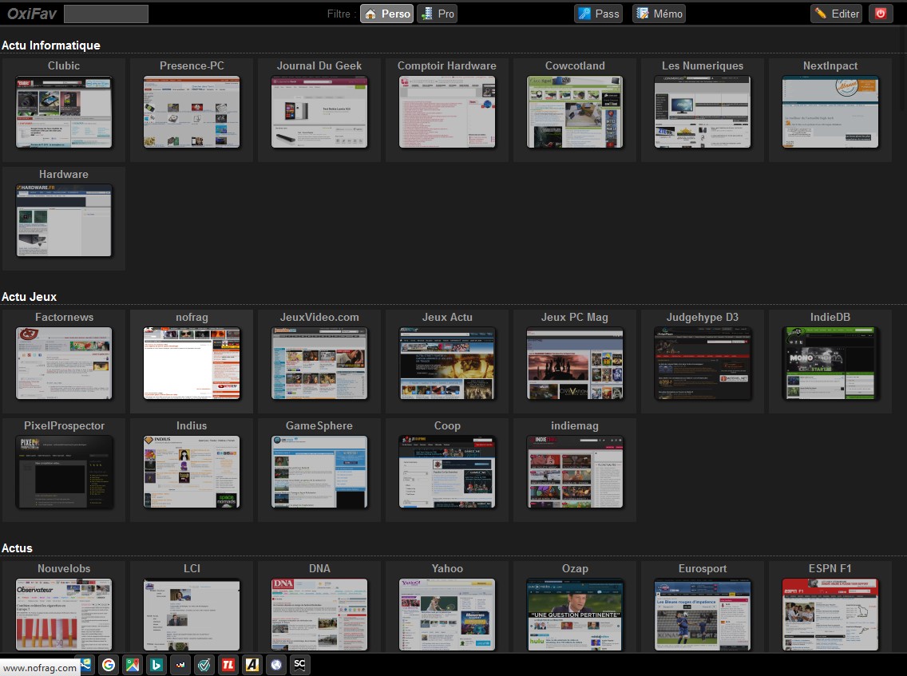Focus the search field next to OxiFav
This screenshot has height=676, width=907.
[106, 14]
